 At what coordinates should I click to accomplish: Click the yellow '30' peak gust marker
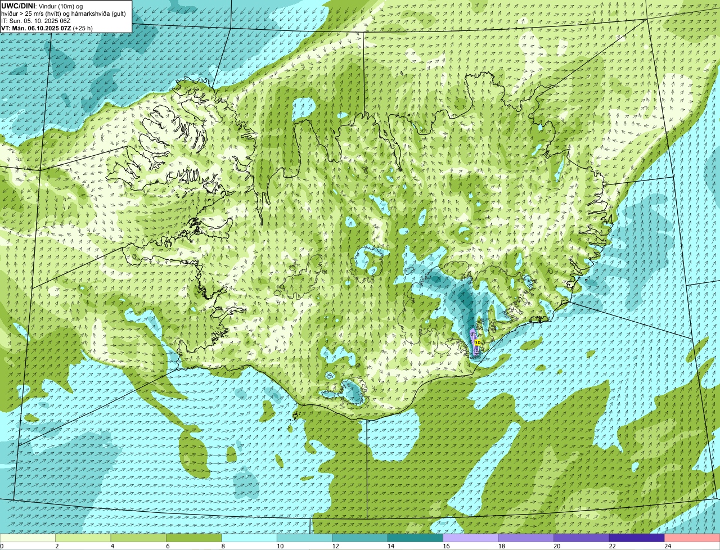pyautogui.click(x=478, y=342)
